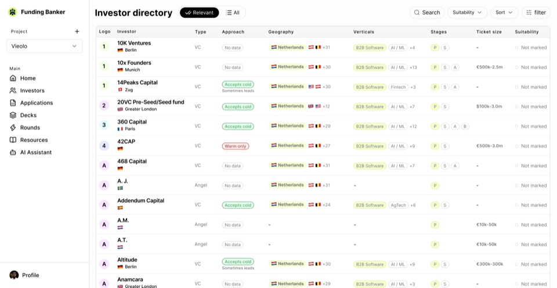Click Fintech vertical tag on 14Peaks row

[398, 87]
